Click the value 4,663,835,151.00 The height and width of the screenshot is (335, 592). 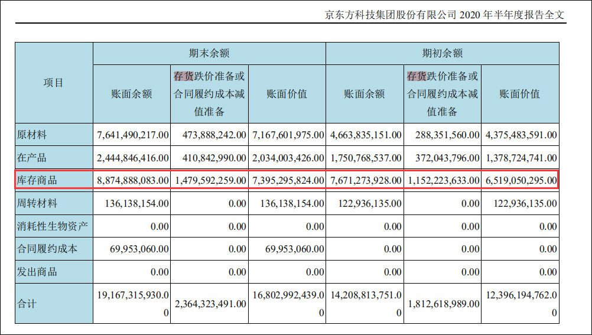pyautogui.click(x=366, y=135)
